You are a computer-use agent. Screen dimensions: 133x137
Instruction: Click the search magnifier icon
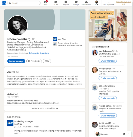point(10,3)
